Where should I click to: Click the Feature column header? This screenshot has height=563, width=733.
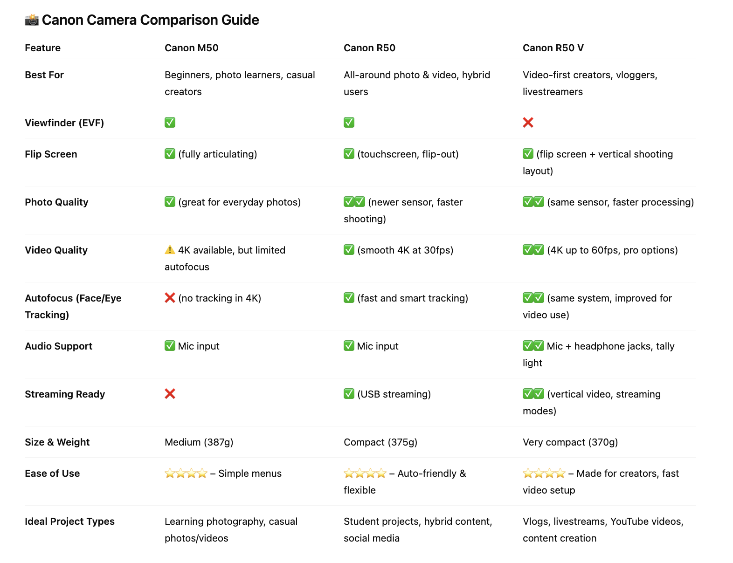pyautogui.click(x=42, y=48)
